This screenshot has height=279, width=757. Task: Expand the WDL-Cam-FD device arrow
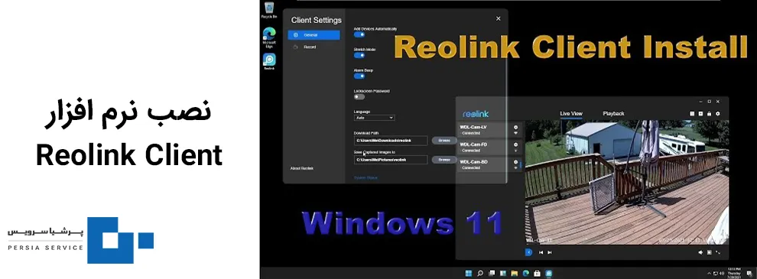coord(515,151)
